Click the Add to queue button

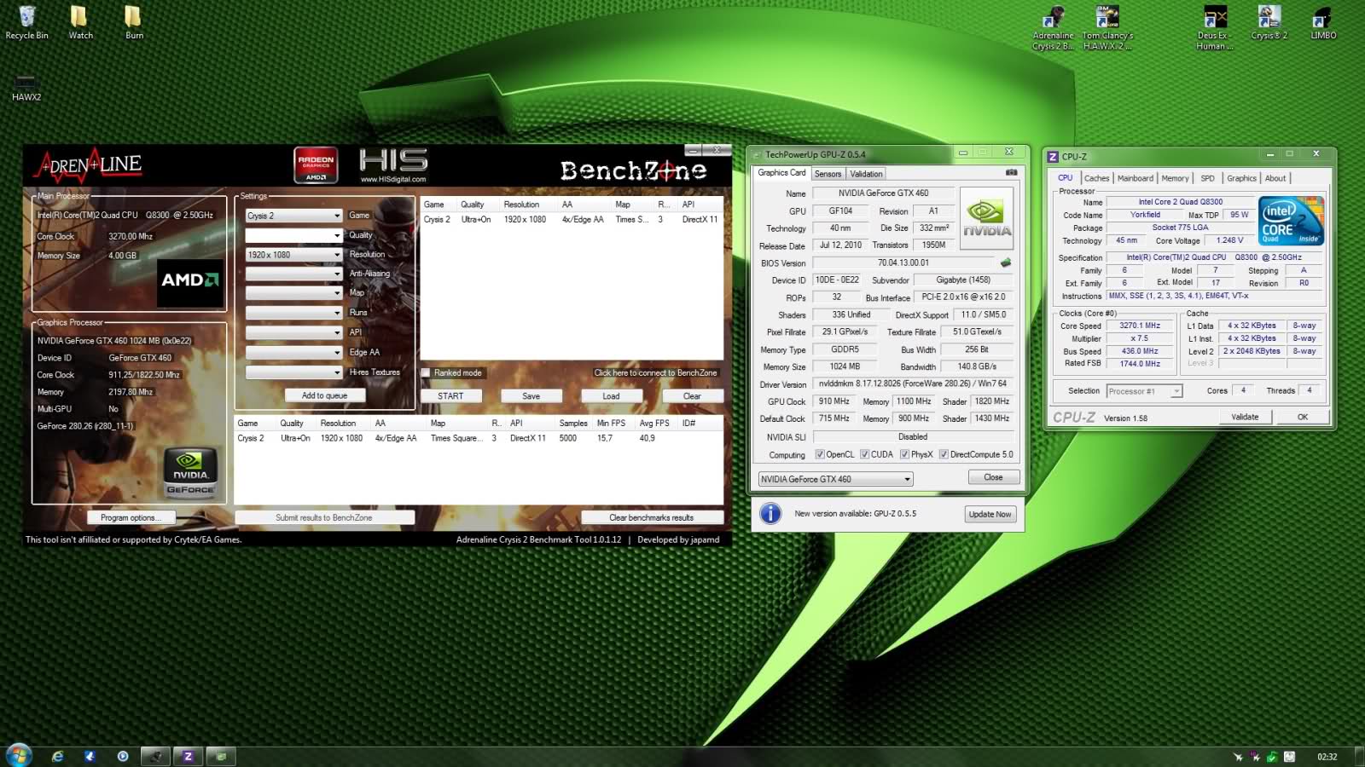coord(324,395)
